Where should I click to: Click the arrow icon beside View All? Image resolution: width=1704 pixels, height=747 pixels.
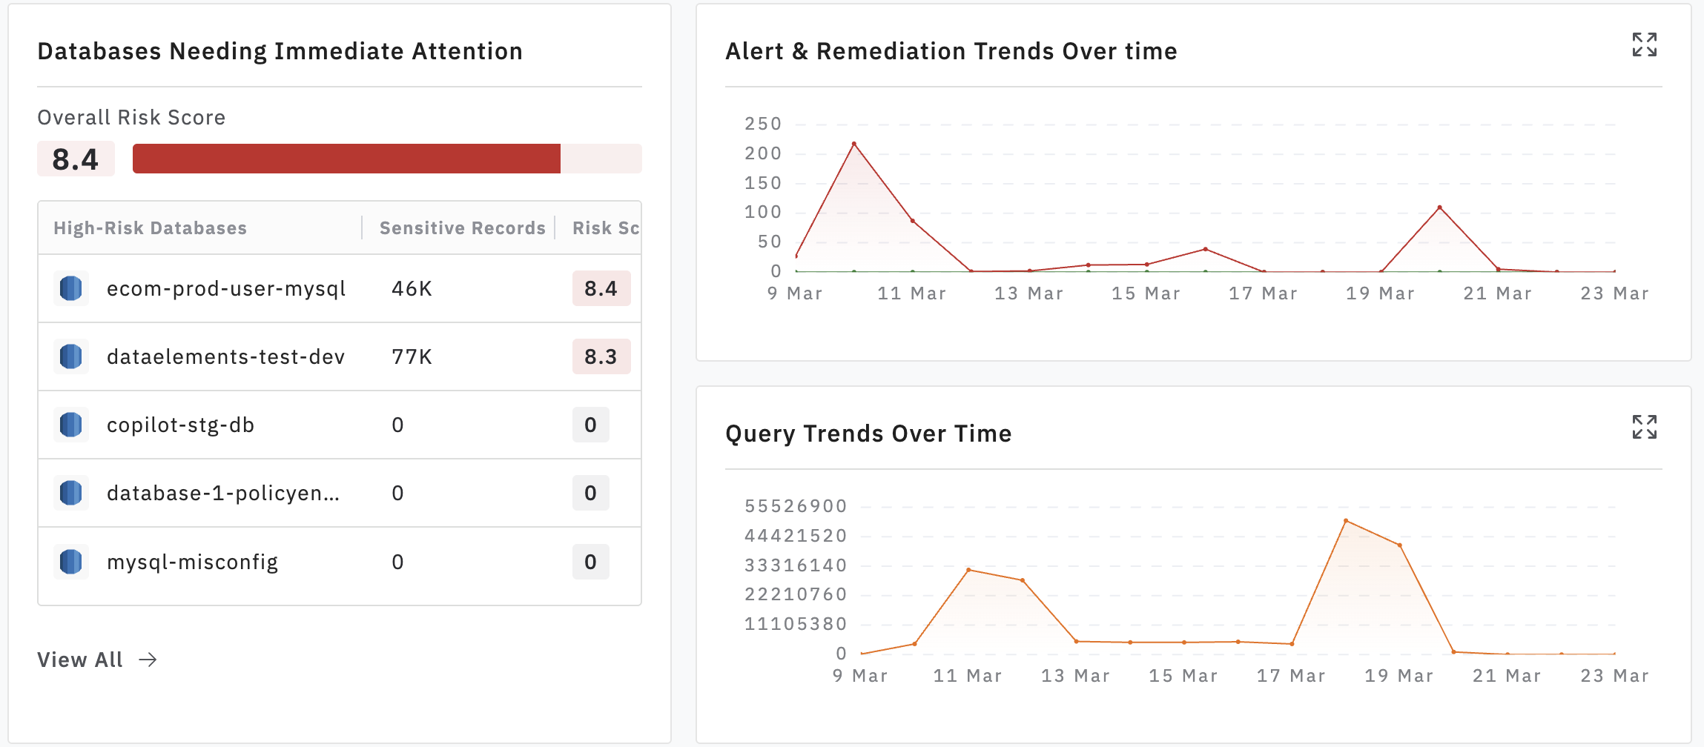[148, 660]
